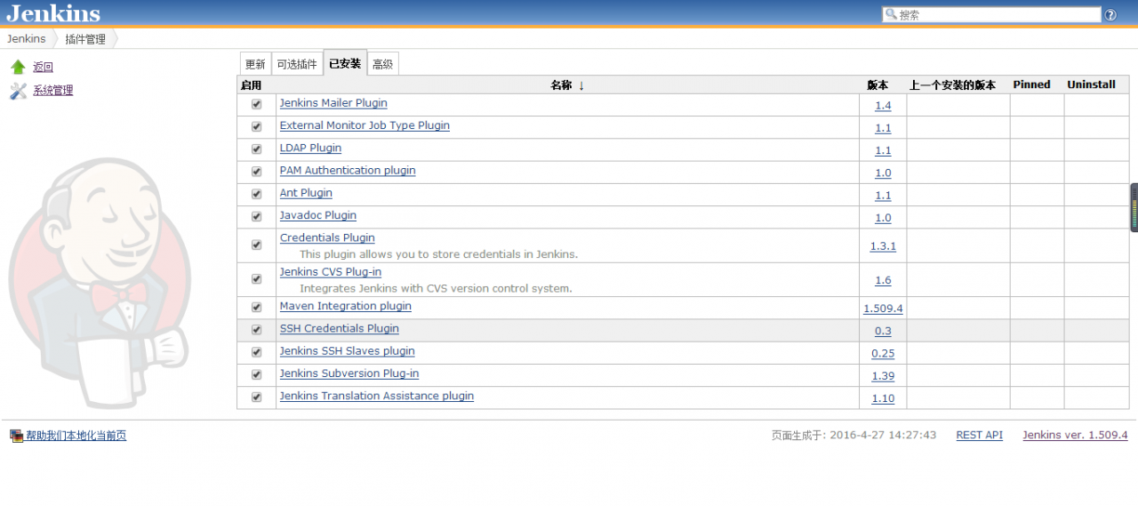
Task: Click Jenkins ver. 1.509.4 footer link
Action: [1075, 435]
